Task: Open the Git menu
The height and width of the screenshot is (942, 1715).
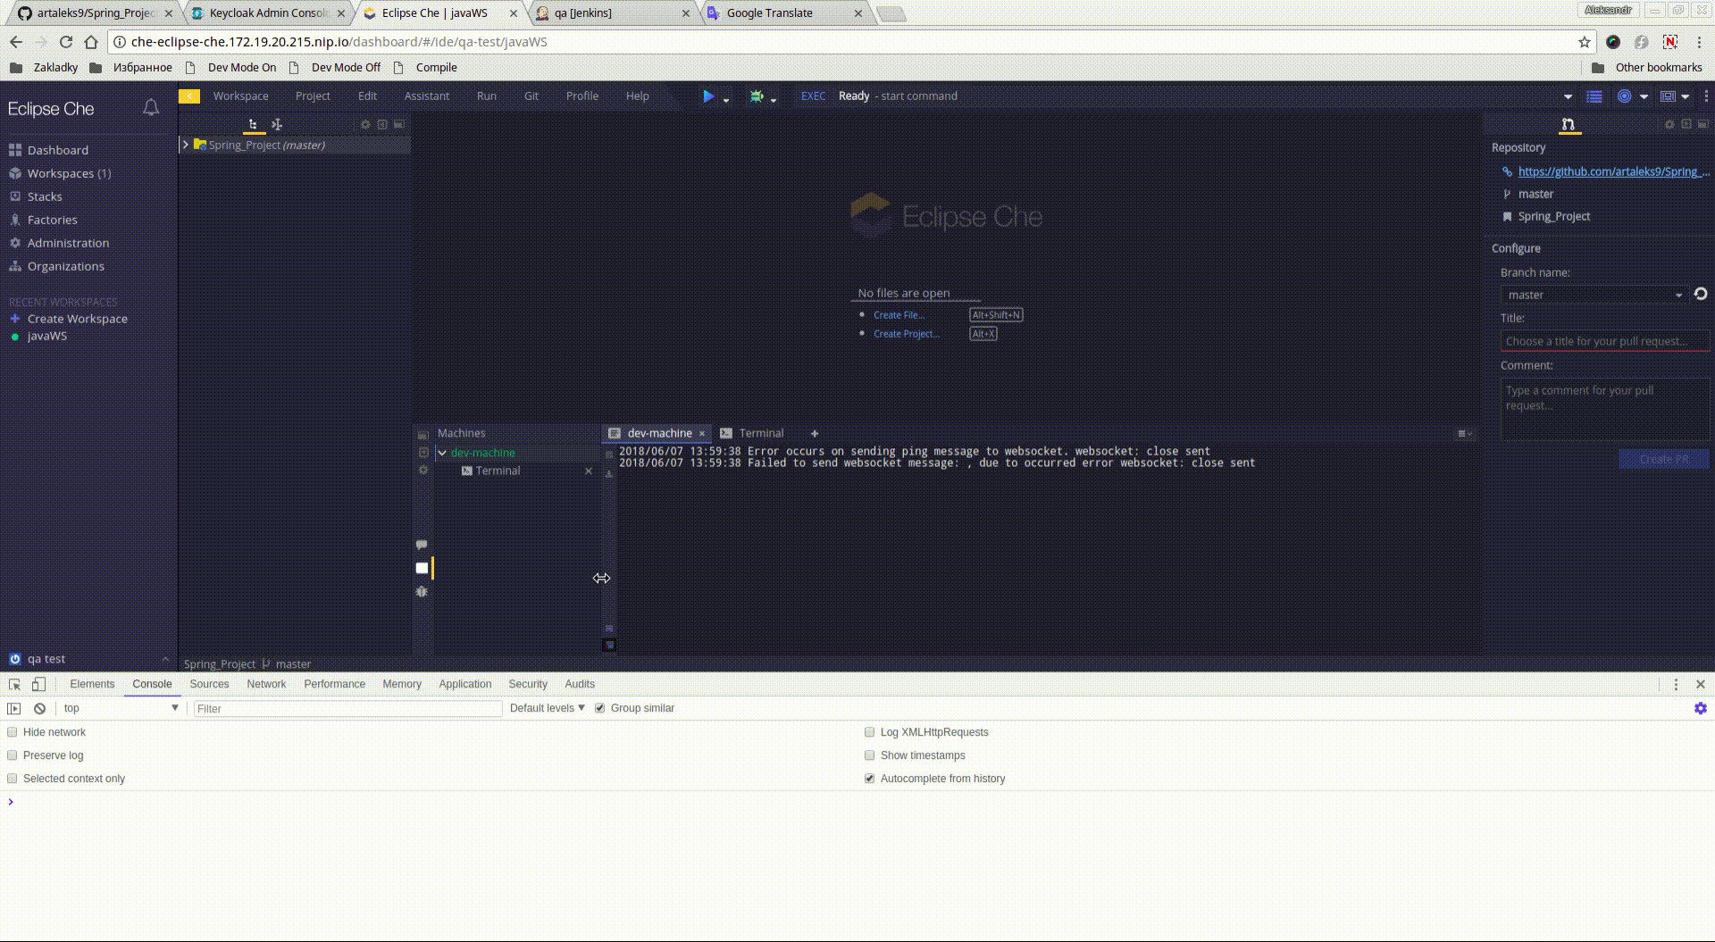Action: click(x=531, y=96)
